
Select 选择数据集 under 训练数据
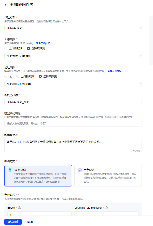[29, 48]
